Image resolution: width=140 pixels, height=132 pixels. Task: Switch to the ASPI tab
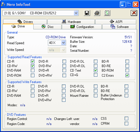(x=116, y=22)
